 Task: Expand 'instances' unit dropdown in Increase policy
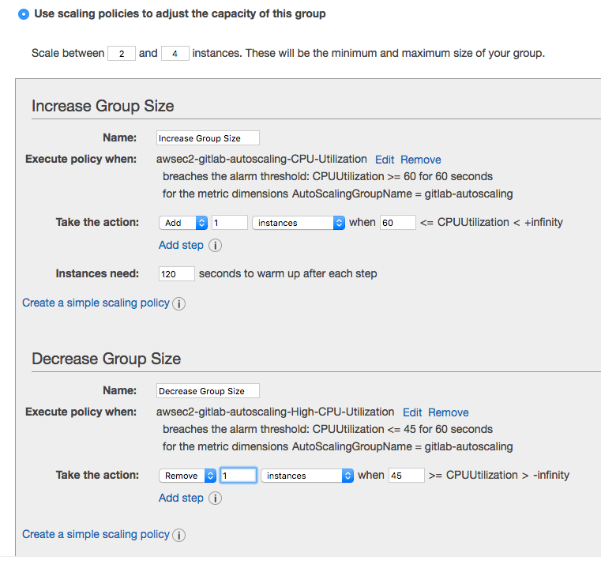tap(299, 223)
